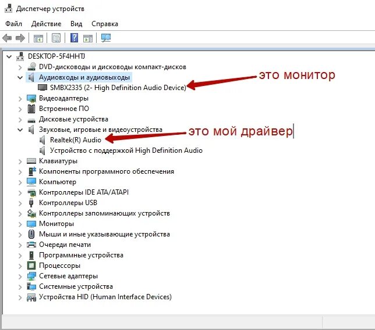Screen dimensions: 375x330
Task: Open the Файл menu
Action: [x=13, y=24]
